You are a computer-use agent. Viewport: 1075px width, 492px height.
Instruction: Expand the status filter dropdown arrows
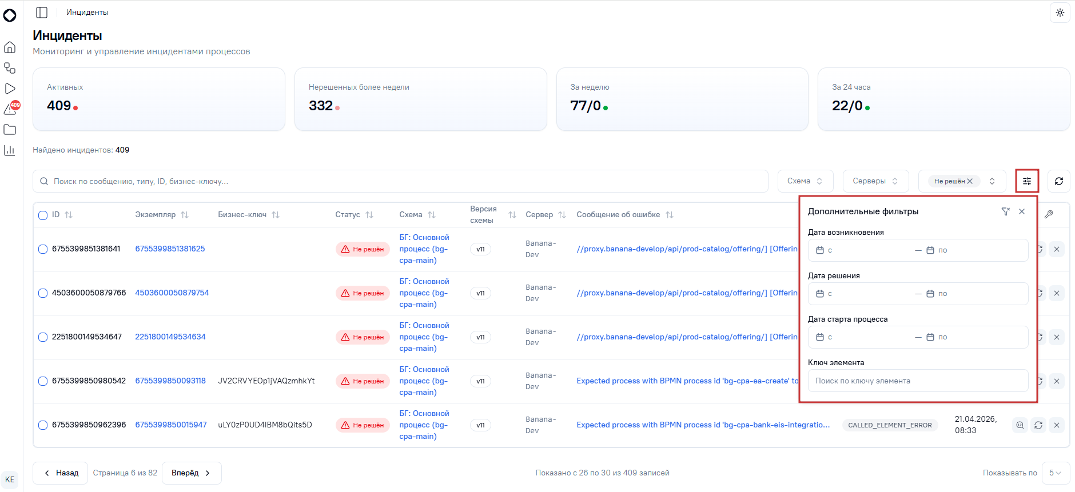coord(992,181)
